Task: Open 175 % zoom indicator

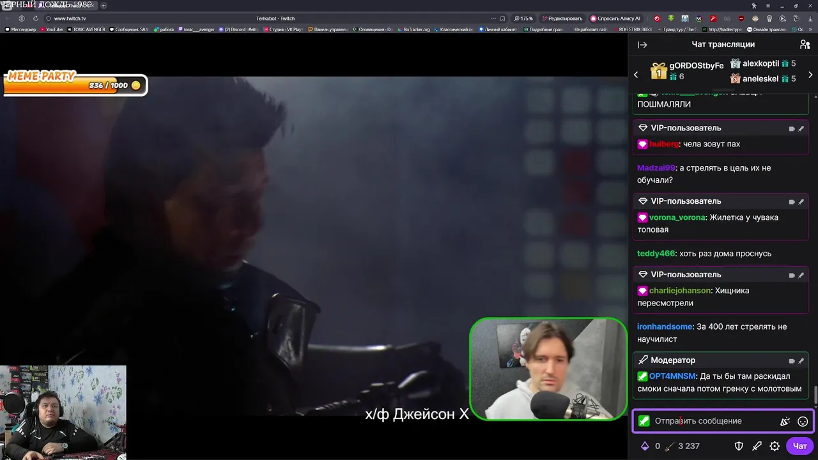Action: 523,19
